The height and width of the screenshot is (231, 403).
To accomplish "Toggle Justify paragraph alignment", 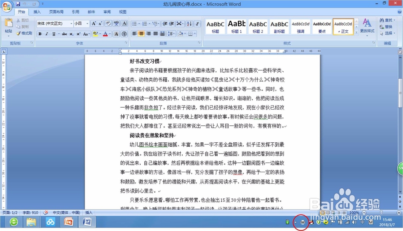I will click(155, 34).
